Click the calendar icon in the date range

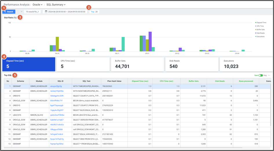(46, 12)
